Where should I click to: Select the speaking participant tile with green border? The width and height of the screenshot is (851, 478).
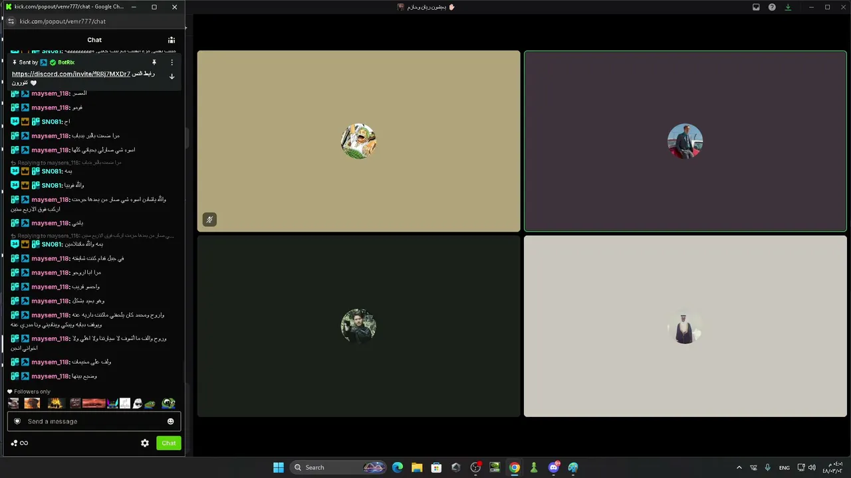click(x=685, y=141)
